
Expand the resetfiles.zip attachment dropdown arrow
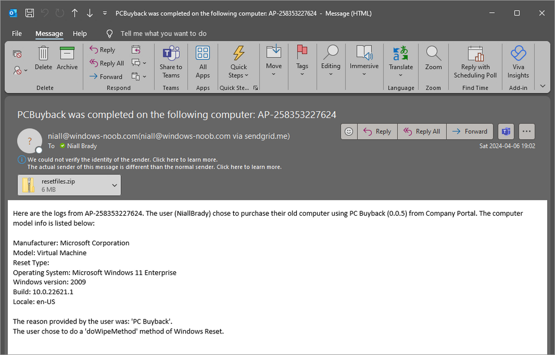[x=115, y=185]
